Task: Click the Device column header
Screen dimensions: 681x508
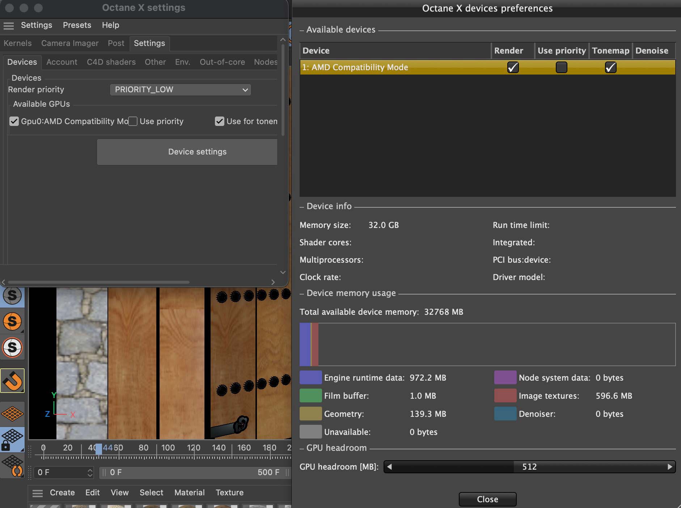Action: 395,51
